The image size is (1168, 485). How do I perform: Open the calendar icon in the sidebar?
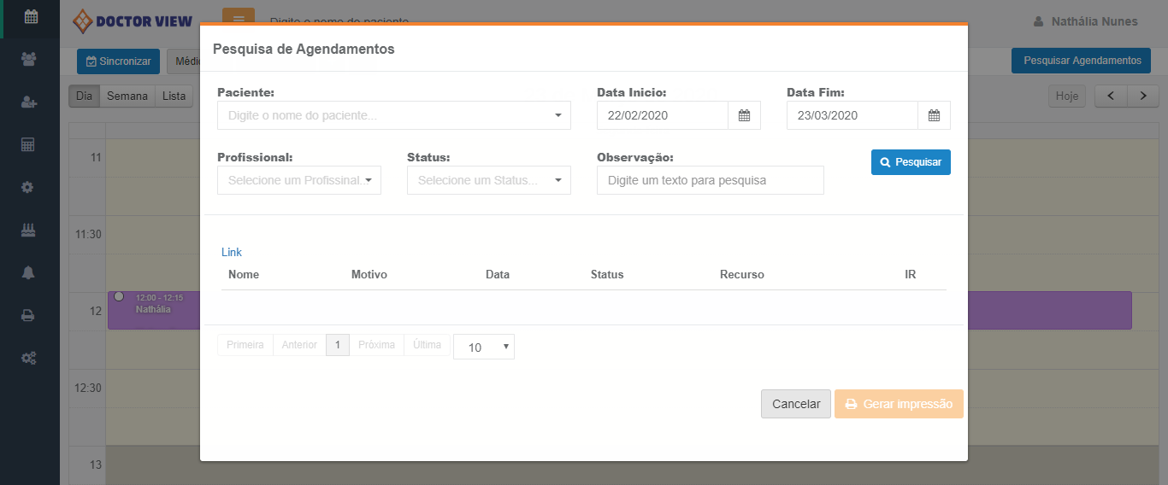click(30, 16)
